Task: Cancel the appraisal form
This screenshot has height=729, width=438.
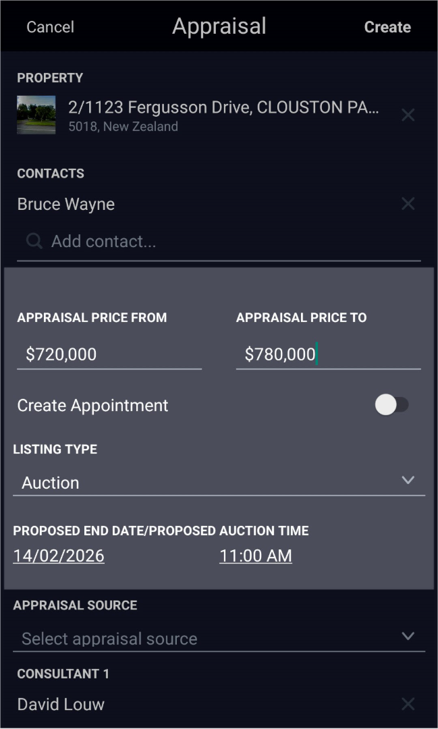Action: [50, 27]
